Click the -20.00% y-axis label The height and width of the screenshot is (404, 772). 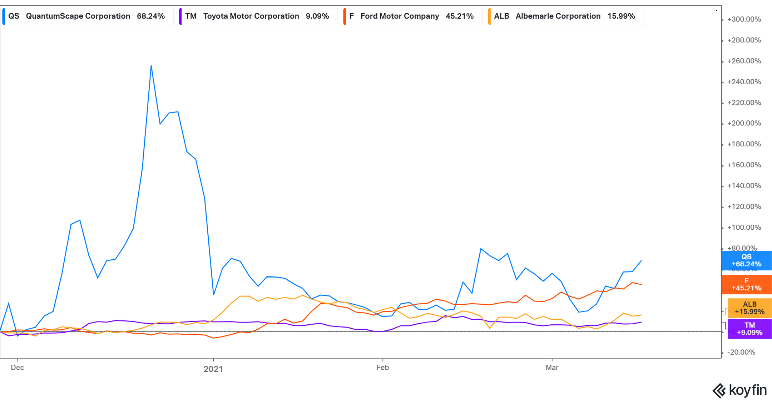point(742,352)
